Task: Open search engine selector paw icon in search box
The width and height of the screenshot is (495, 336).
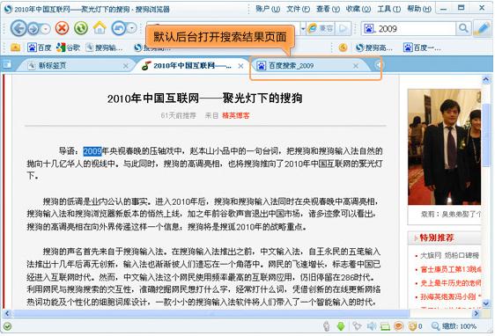Action: click(370, 29)
